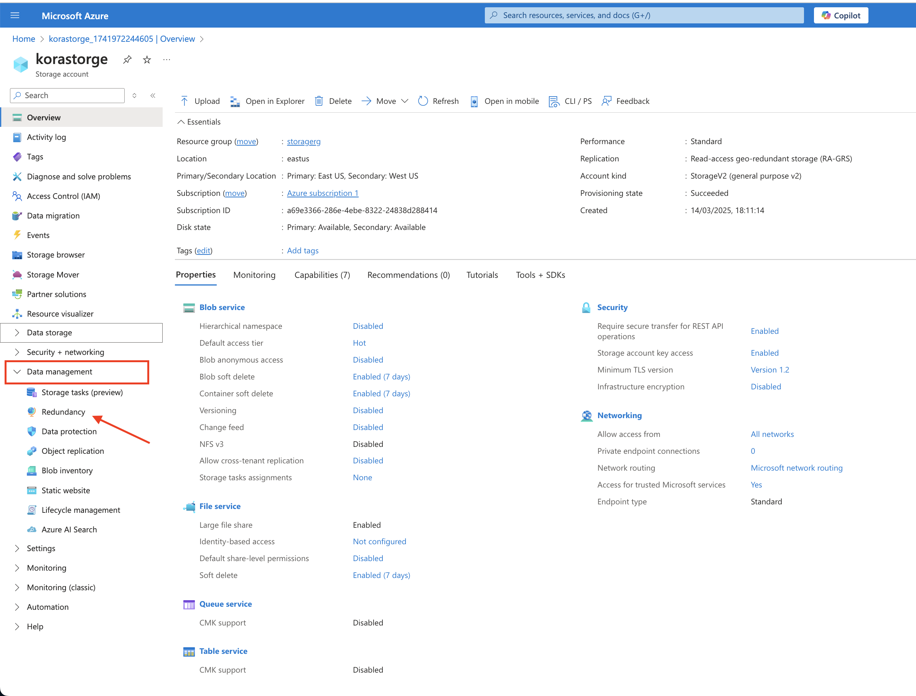Pin korastorge to dashboard
This screenshot has height=696, width=916.
pyautogui.click(x=127, y=60)
